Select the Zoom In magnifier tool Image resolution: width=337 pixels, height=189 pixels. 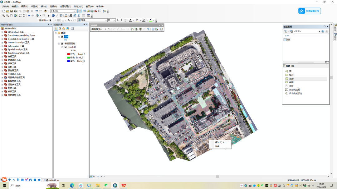(3, 16)
